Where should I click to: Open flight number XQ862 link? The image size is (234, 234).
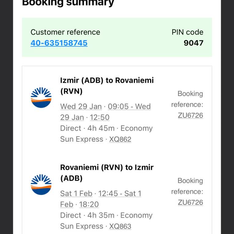click(x=120, y=139)
